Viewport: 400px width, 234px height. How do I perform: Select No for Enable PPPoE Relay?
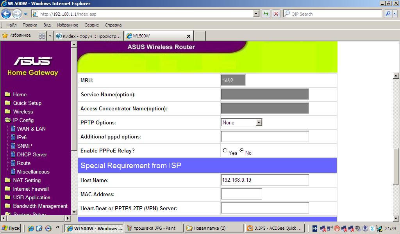point(242,151)
